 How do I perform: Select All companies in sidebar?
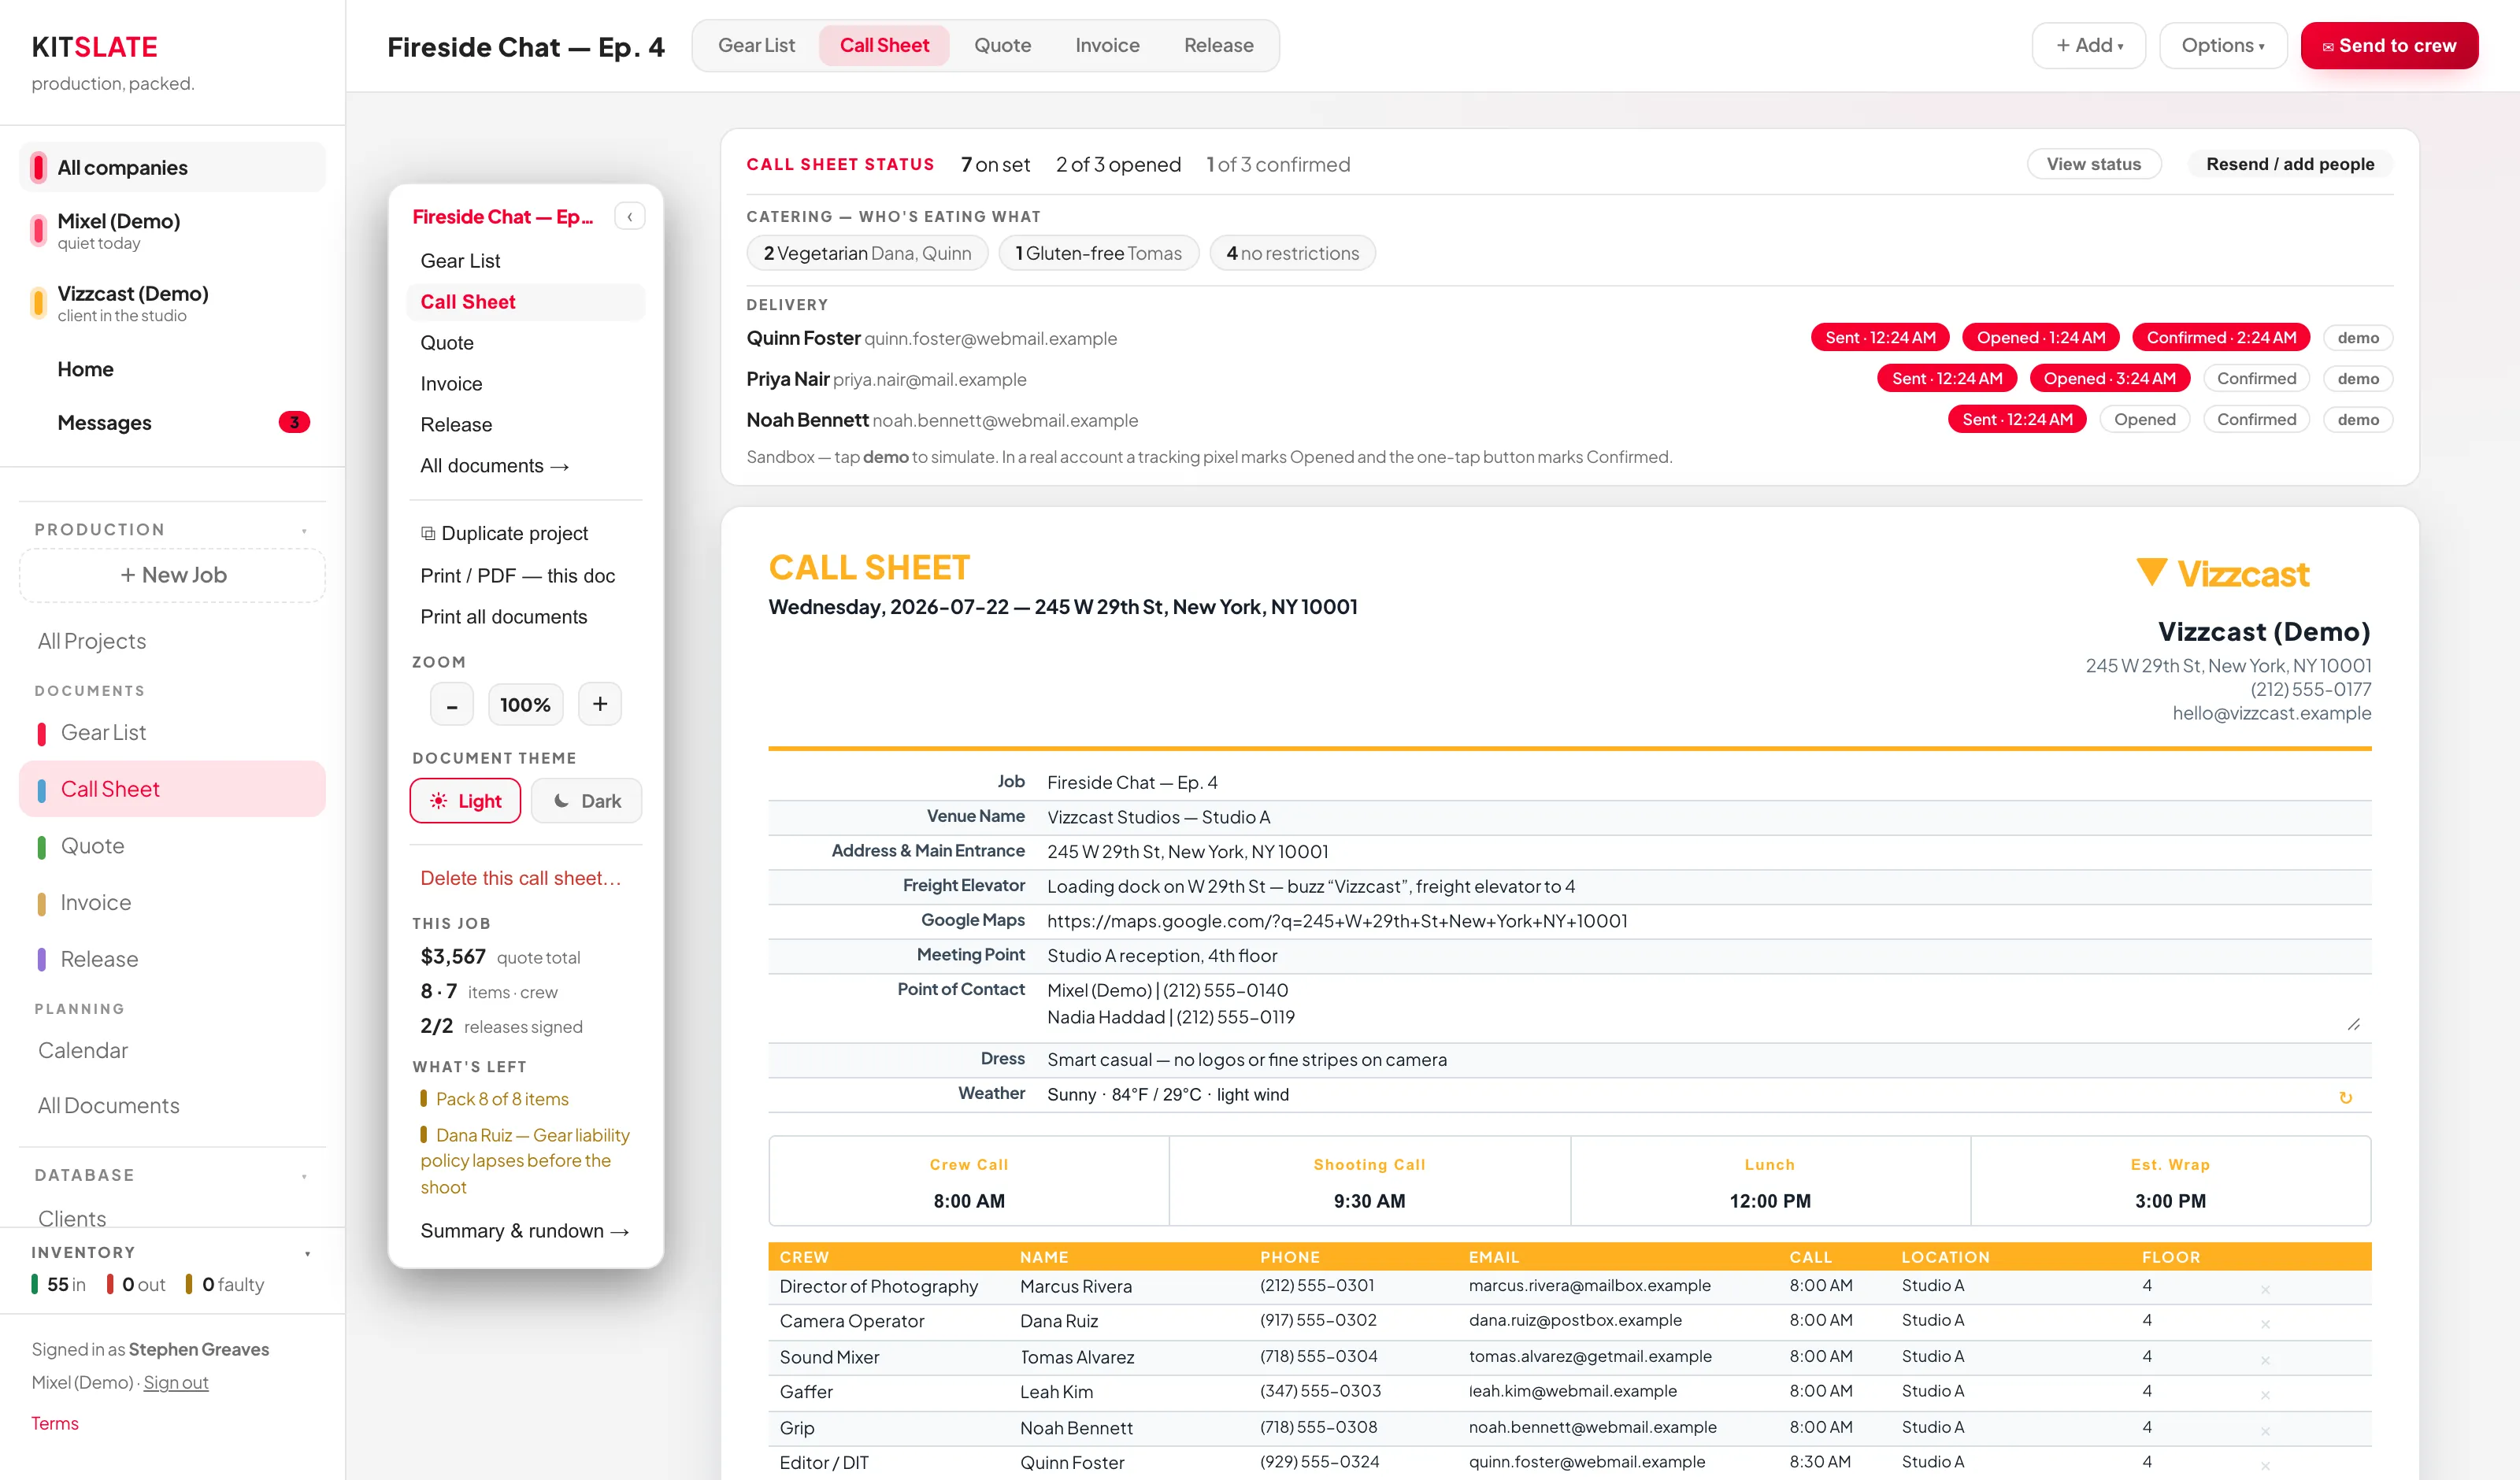tap(172, 167)
